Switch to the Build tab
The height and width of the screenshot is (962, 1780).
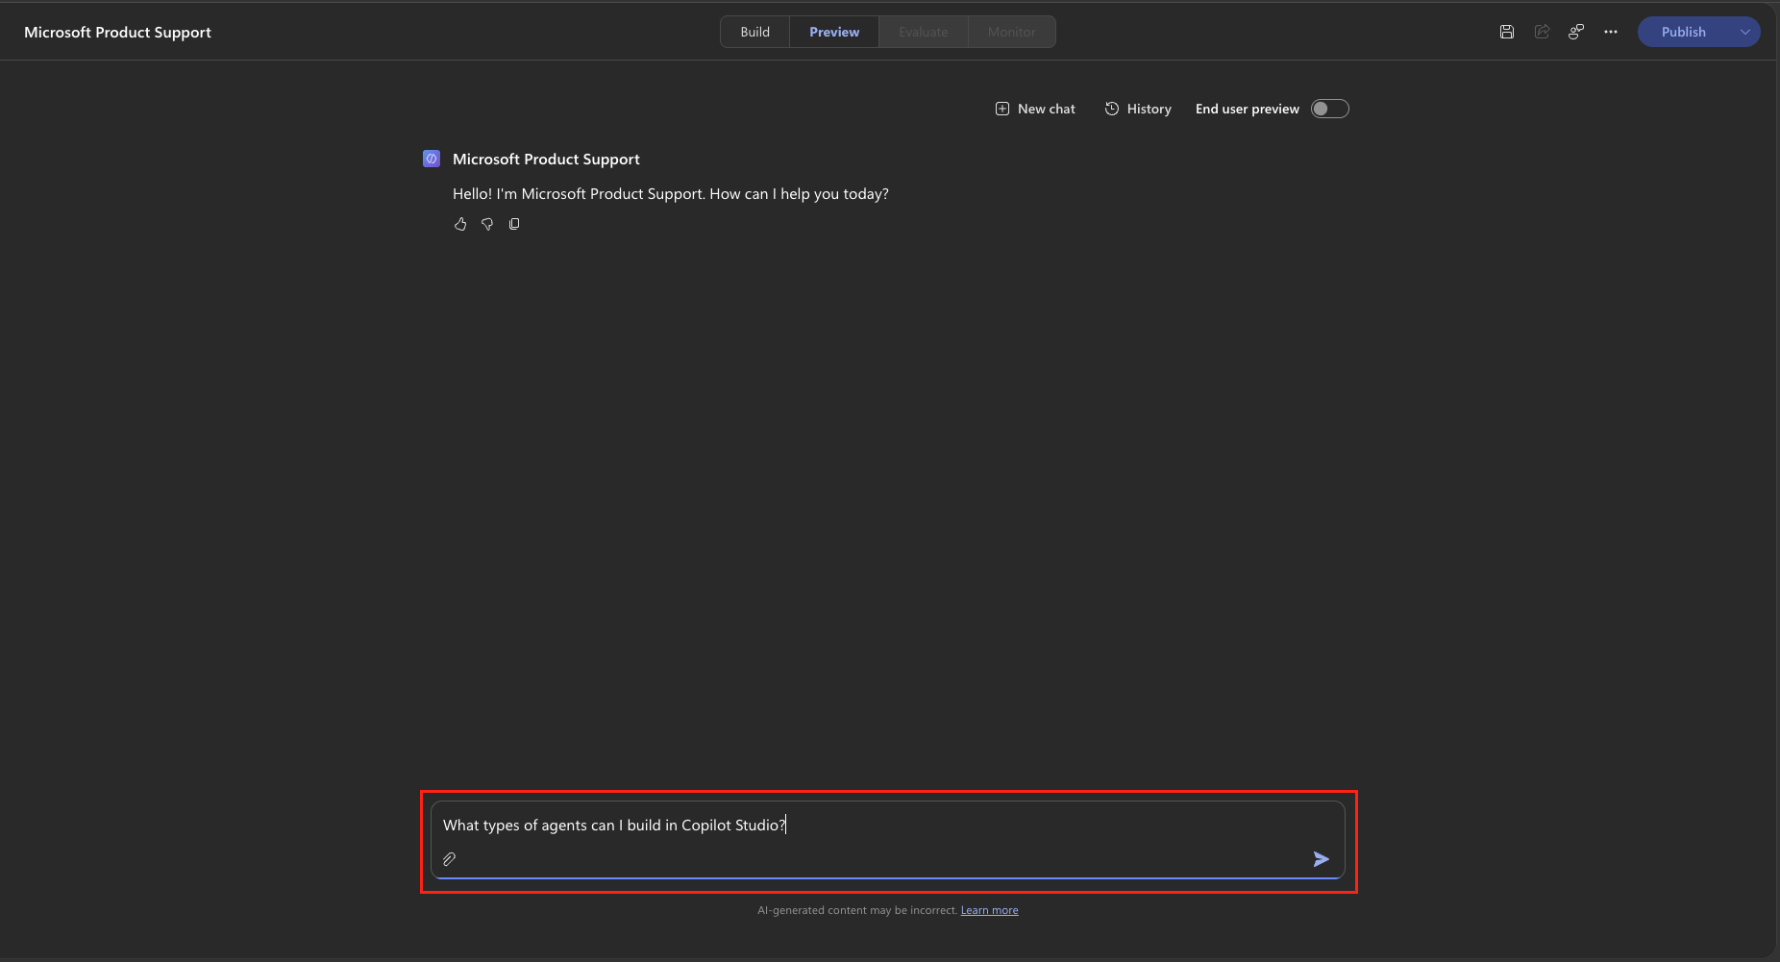[x=754, y=32]
